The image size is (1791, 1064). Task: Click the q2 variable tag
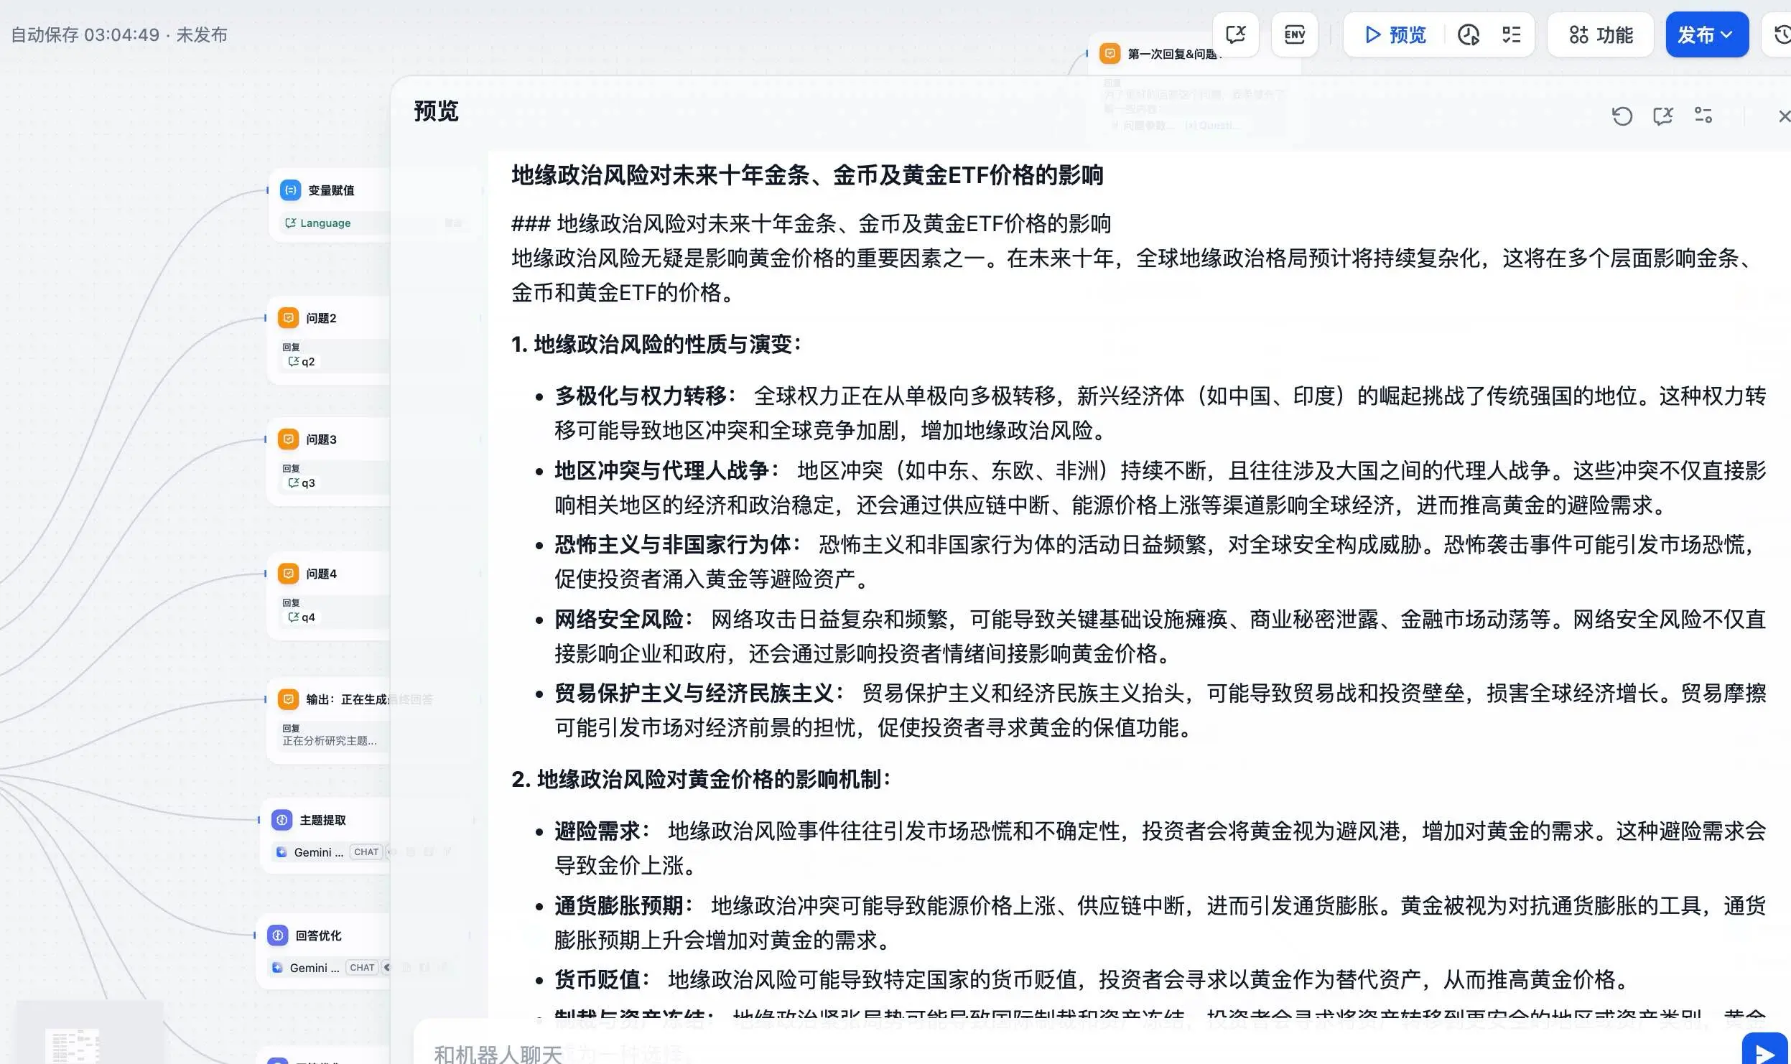pos(302,361)
